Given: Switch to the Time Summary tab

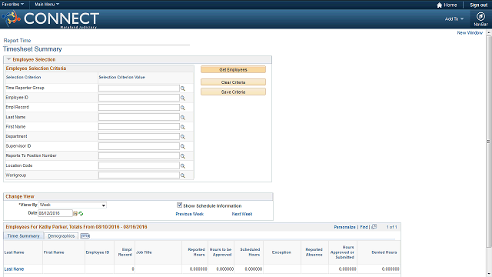Looking at the screenshot, I should (24, 236).
